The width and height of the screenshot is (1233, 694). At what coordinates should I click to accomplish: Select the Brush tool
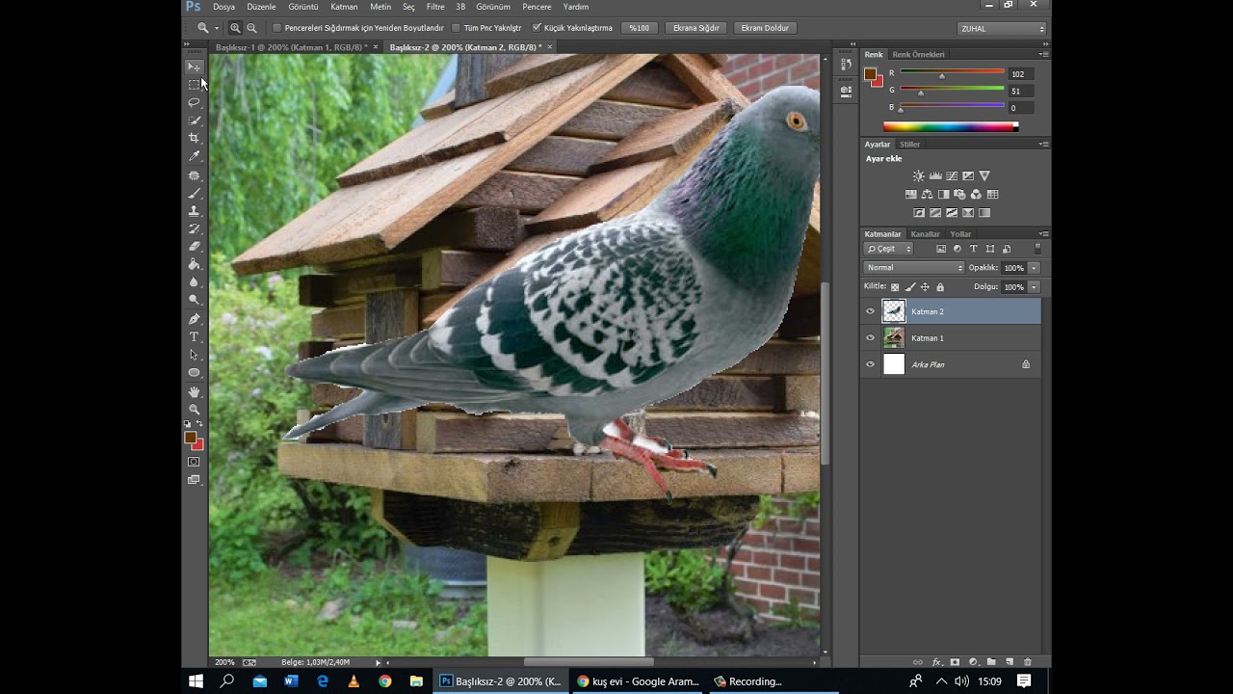(x=194, y=193)
